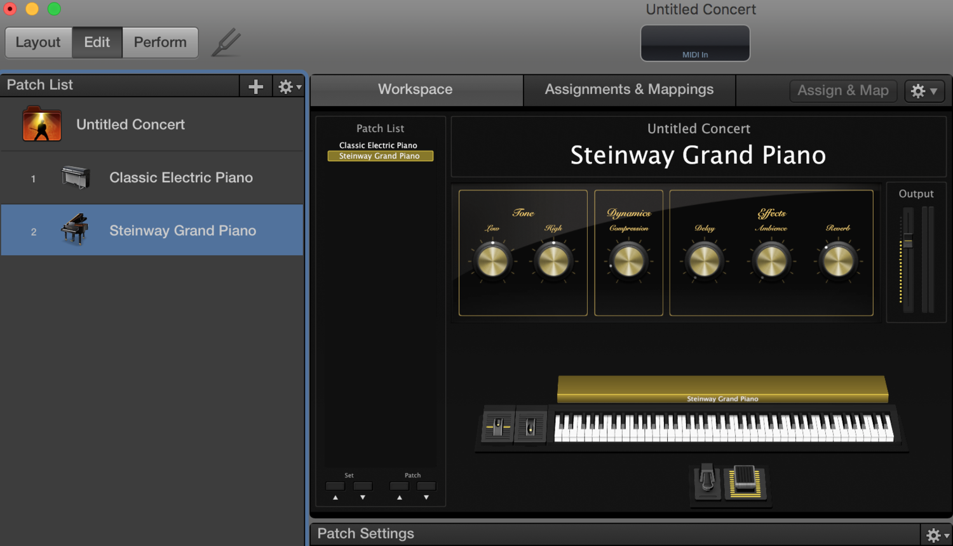Click the modulation wheel control
The image size is (953, 546).
tap(531, 427)
